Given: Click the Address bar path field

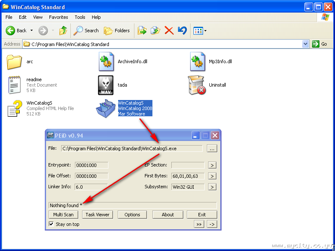Looking at the screenshot, I should pyautogui.click(x=162, y=44).
